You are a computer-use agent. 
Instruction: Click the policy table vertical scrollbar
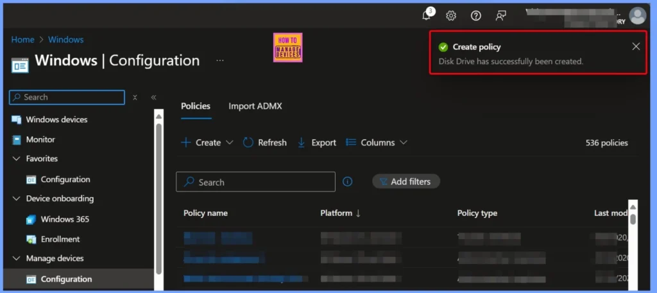click(633, 220)
